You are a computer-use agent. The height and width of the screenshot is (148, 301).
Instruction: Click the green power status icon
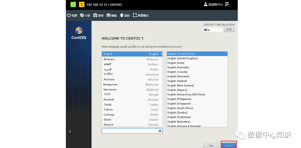73,4
